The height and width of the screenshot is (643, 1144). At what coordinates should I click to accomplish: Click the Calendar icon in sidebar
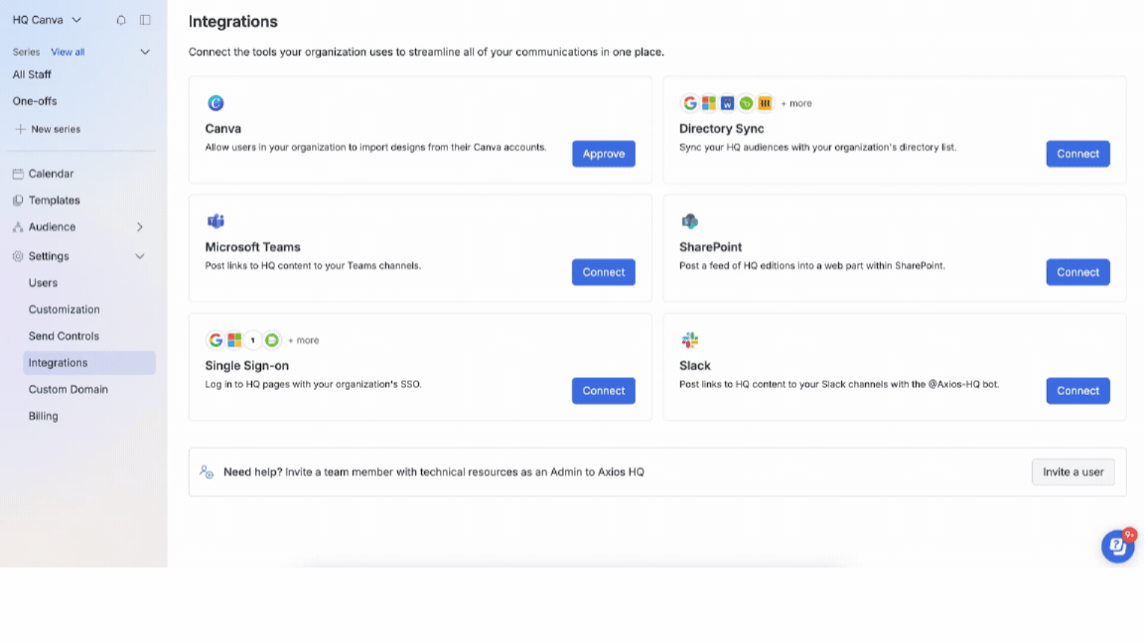pos(18,174)
